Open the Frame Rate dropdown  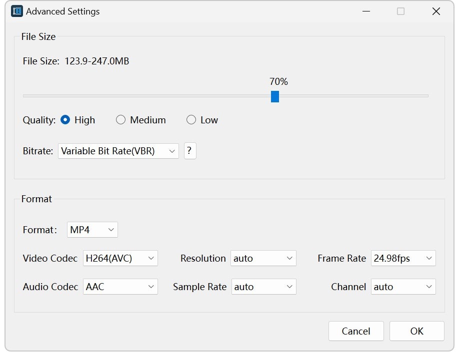coord(403,258)
